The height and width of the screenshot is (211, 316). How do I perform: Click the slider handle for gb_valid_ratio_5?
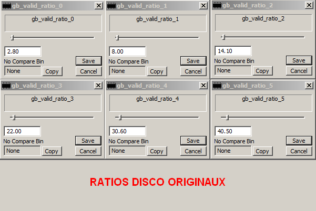pyautogui.click(x=227, y=118)
